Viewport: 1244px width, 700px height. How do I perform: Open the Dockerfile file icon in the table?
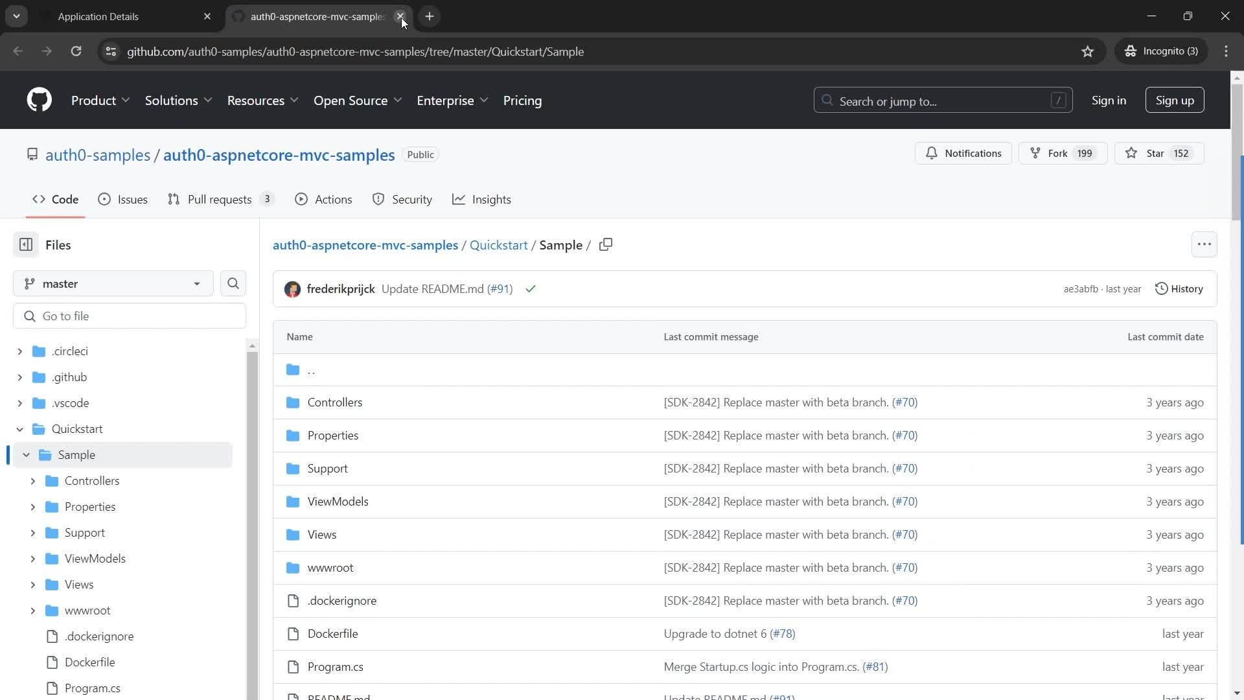coord(294,634)
